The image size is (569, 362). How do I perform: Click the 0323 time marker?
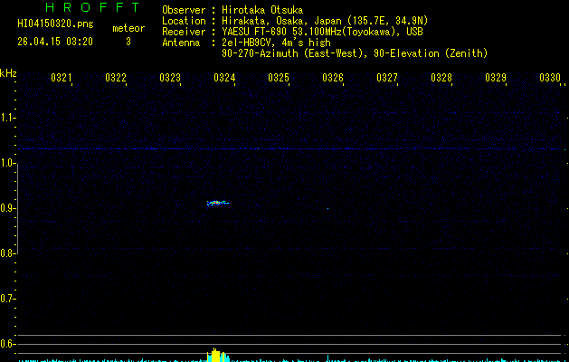(x=170, y=78)
